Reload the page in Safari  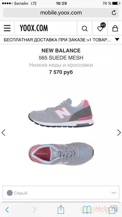pos(114,13)
